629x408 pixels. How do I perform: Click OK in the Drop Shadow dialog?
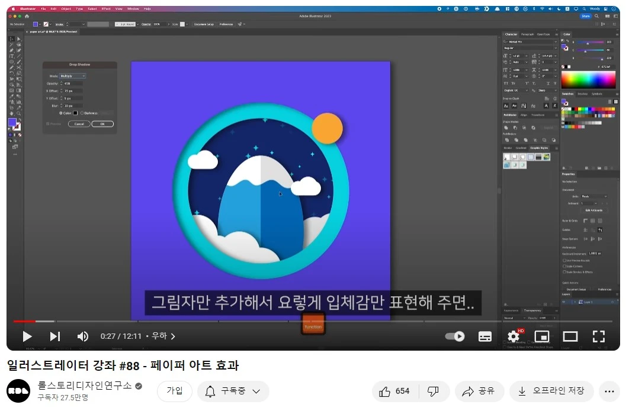pos(102,124)
